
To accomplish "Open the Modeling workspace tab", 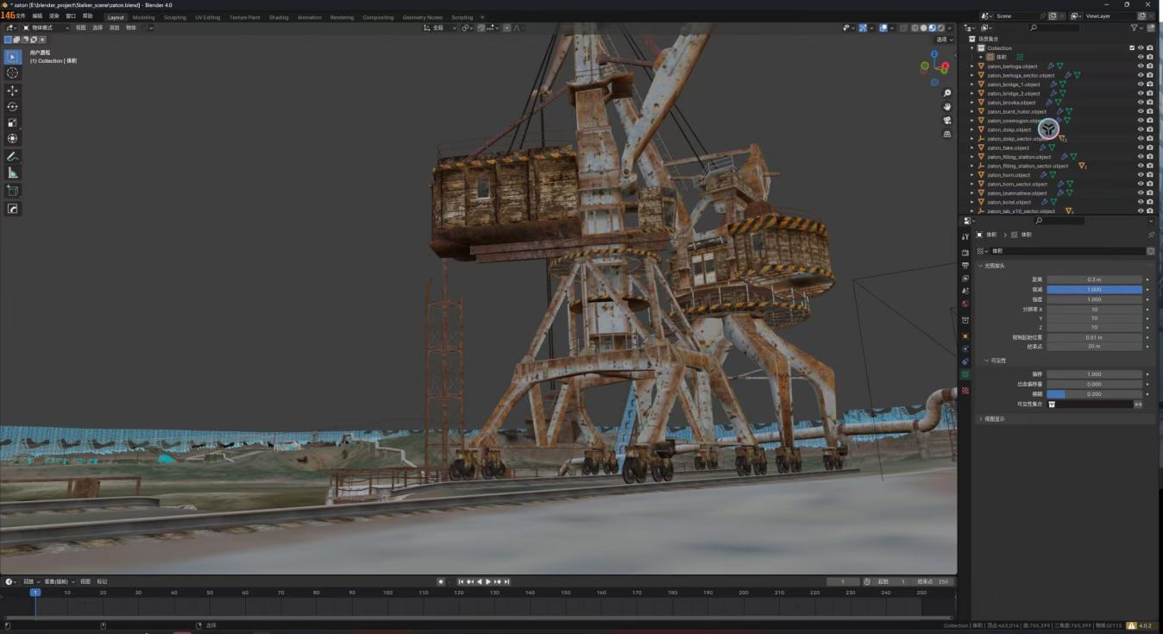I will [x=144, y=17].
